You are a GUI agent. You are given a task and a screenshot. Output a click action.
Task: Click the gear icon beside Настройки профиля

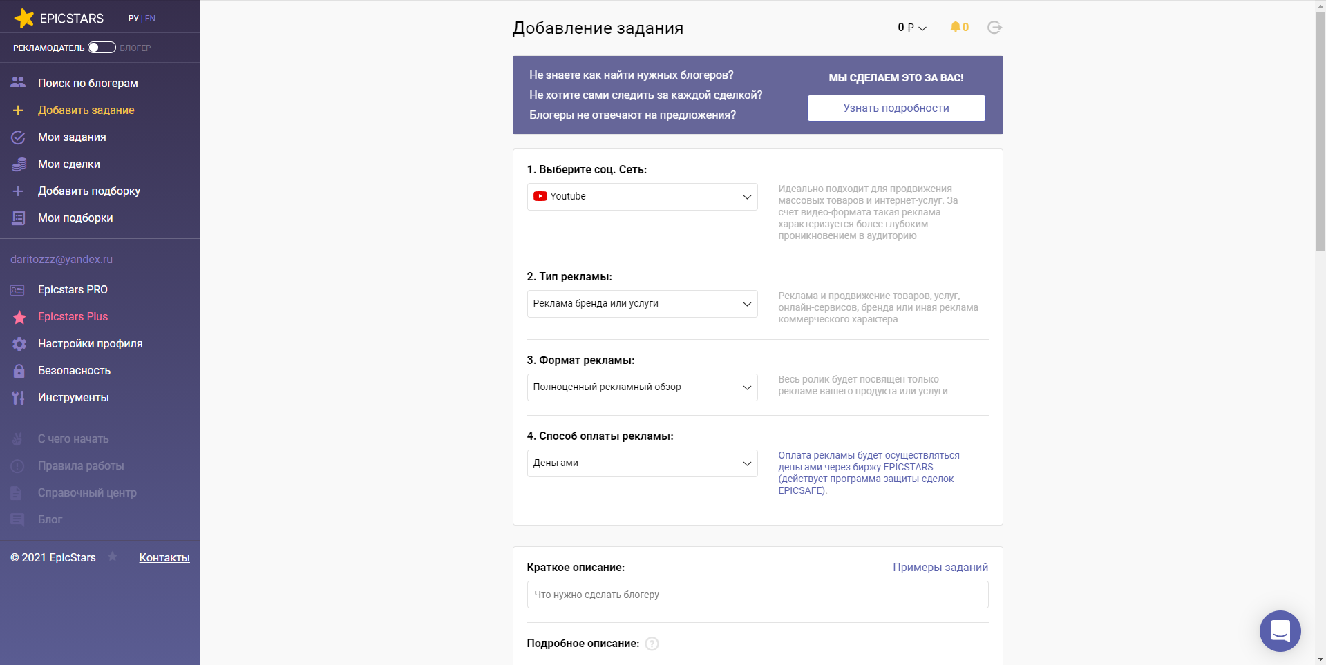coord(19,344)
